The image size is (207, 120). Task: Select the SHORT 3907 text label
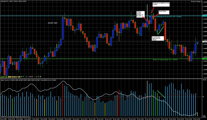53,23
